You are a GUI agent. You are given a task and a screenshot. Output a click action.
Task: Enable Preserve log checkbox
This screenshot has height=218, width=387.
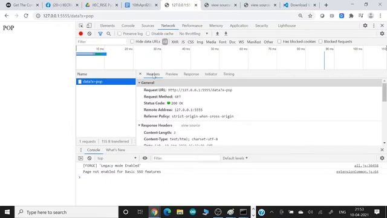[120, 34]
